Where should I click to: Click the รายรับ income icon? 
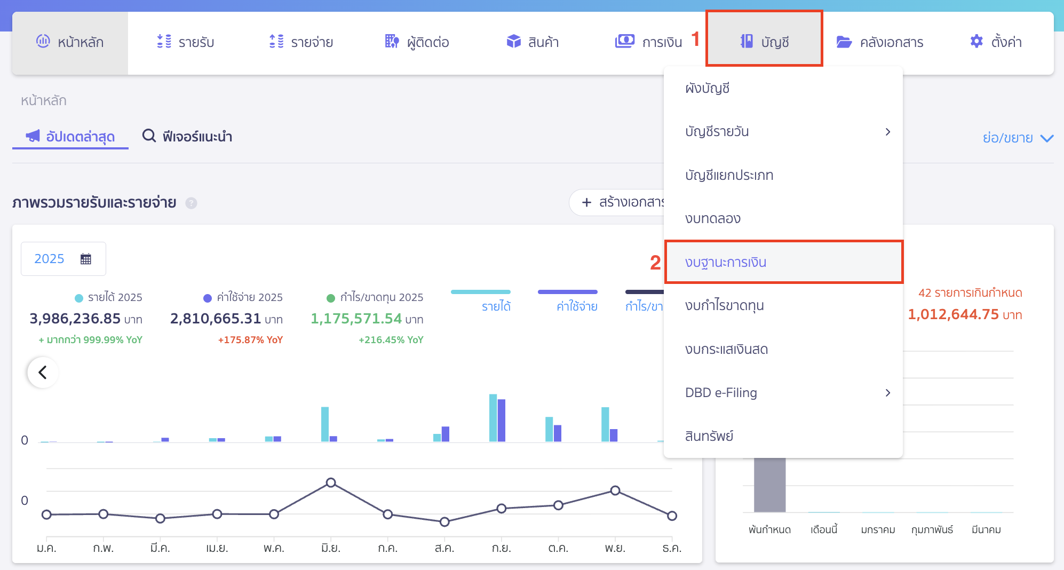[164, 41]
